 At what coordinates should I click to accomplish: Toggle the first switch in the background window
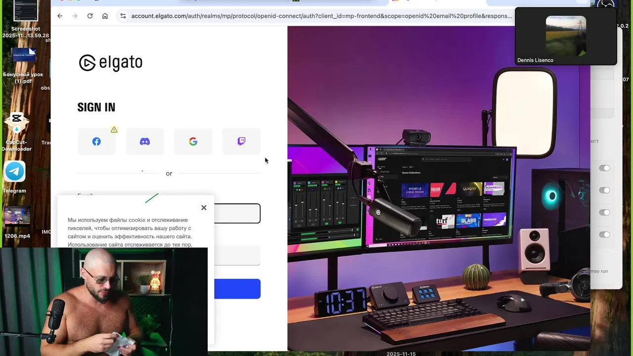604,168
